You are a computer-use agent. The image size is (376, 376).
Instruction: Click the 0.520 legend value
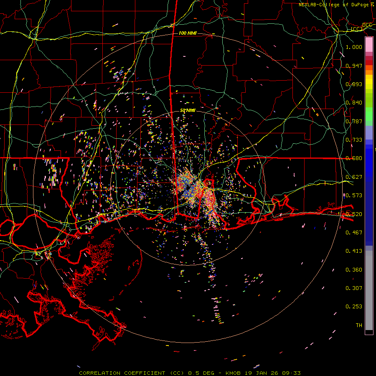354,214
